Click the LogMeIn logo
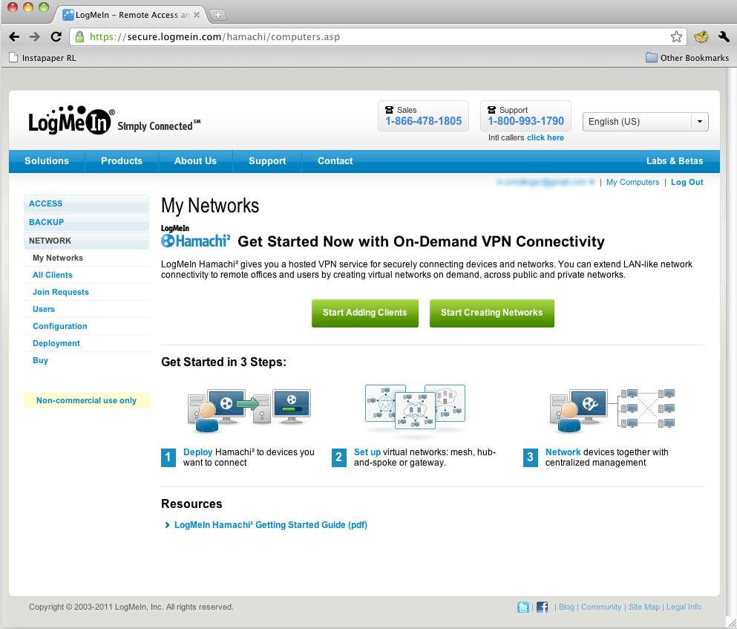This screenshot has width=737, height=629. (x=71, y=120)
